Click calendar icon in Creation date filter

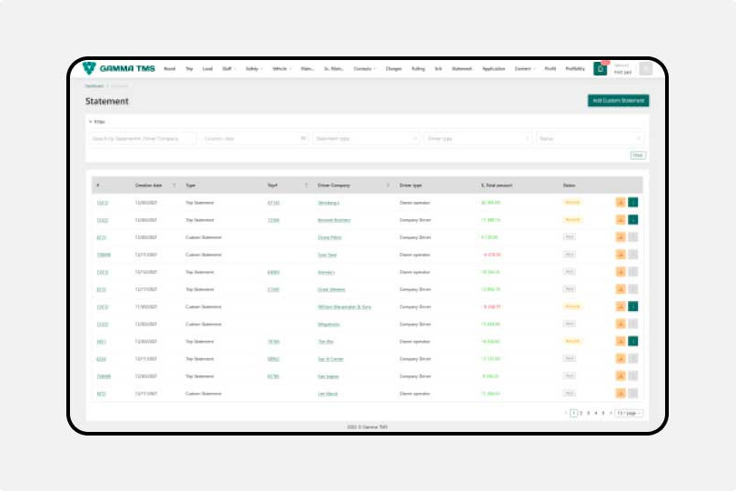coord(303,138)
